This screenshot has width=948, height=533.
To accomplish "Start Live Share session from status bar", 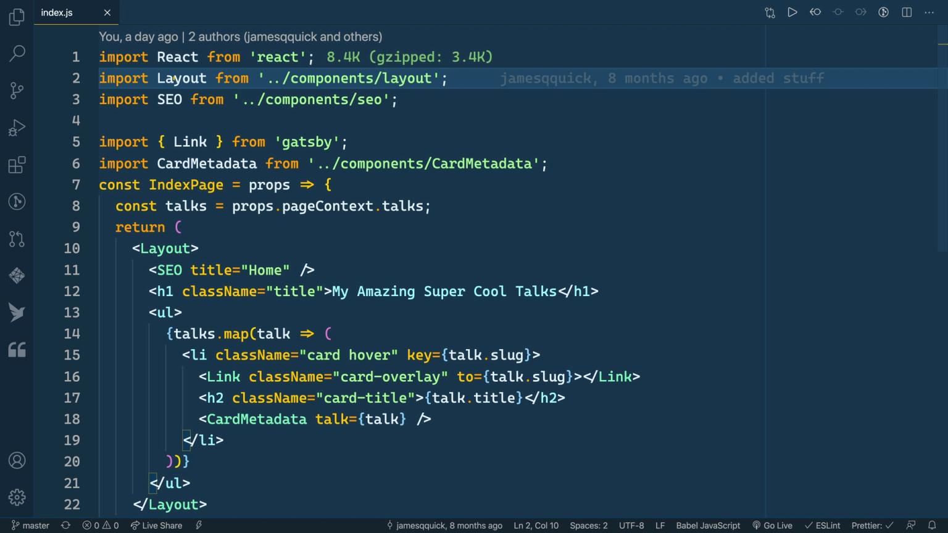I will (x=156, y=526).
